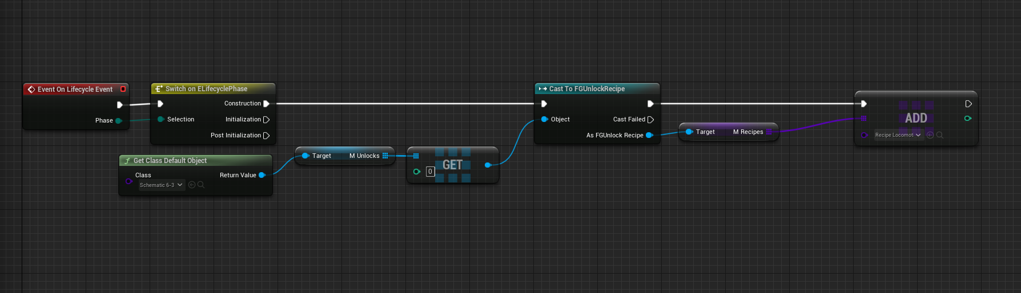Click the 'Return Value' label
Screen dimensions: 1021x293
coord(238,176)
